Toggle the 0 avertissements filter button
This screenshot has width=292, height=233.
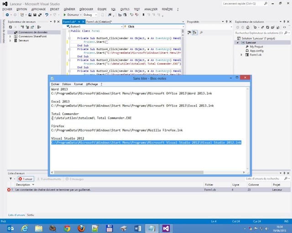(x=49, y=179)
